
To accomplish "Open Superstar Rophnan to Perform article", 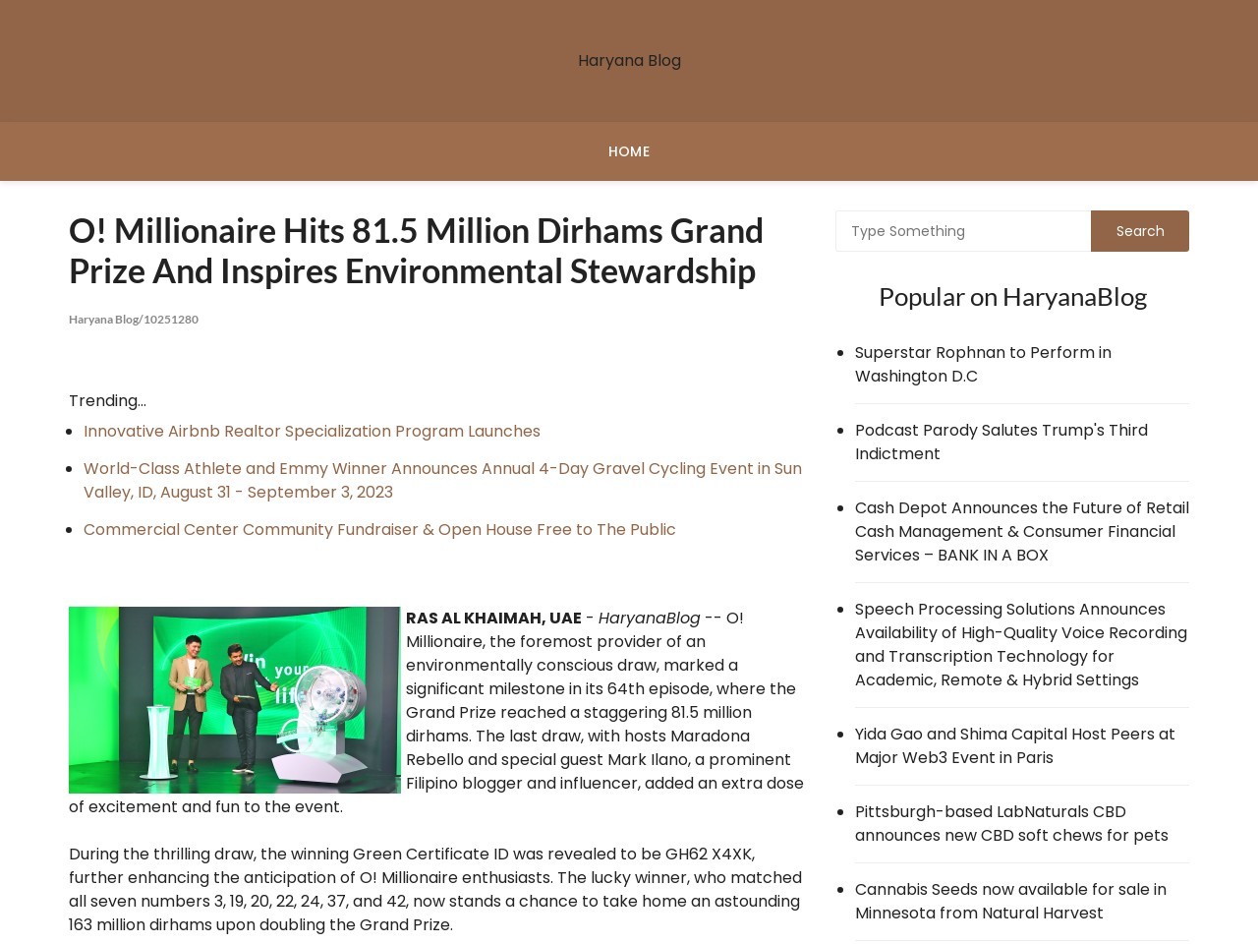I will (983, 364).
